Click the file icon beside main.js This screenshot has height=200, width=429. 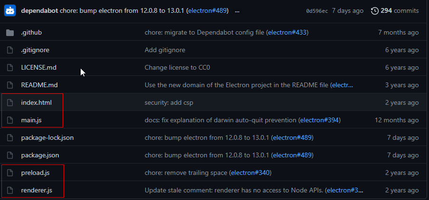coord(10,120)
